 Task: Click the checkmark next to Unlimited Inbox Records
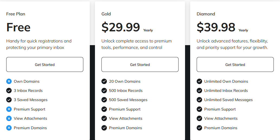(199, 91)
